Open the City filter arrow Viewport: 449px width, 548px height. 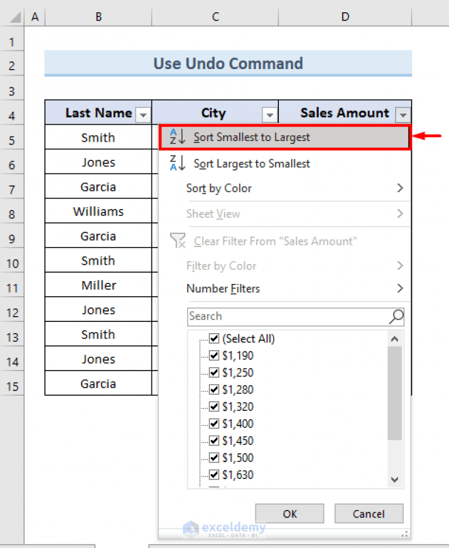pos(269,115)
